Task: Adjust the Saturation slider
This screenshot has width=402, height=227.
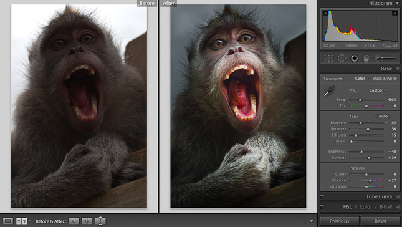Action: (366, 186)
